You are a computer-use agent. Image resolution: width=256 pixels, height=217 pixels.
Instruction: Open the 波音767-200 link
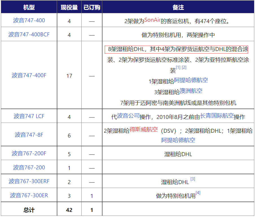coord(29,167)
